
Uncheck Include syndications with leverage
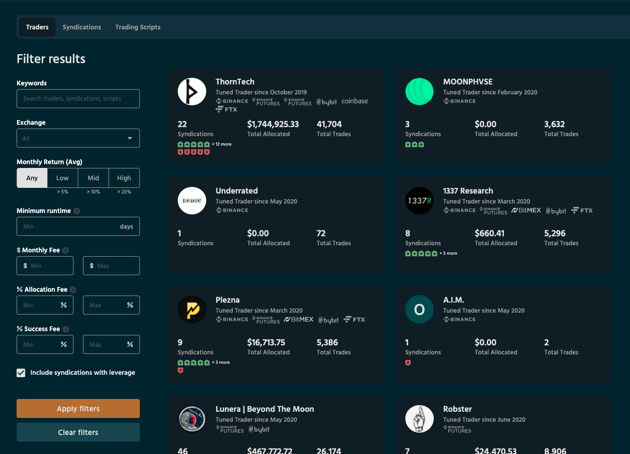click(x=21, y=373)
